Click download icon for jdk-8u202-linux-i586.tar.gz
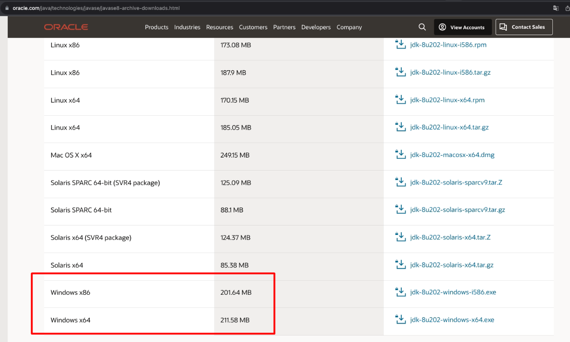Screen dimensions: 570x342 pyautogui.click(x=400, y=72)
